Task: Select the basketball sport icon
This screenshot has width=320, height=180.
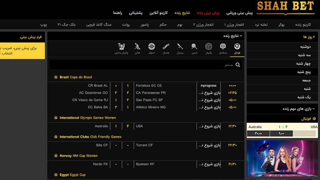Action: point(223,46)
